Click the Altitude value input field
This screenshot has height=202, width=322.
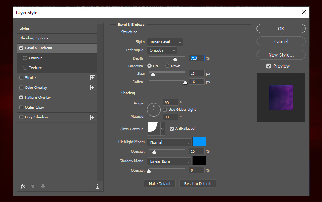(171, 117)
